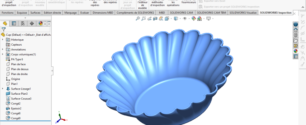Activate the Section View tool

pos(155,18)
